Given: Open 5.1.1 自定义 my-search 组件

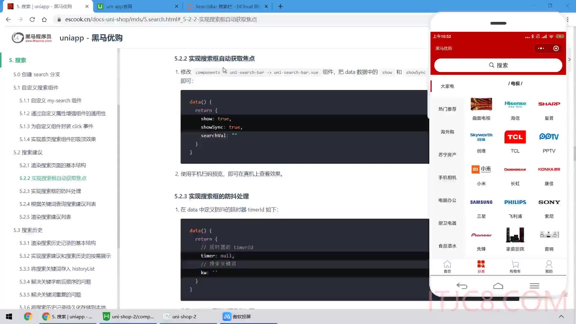Looking at the screenshot, I should [x=50, y=100].
